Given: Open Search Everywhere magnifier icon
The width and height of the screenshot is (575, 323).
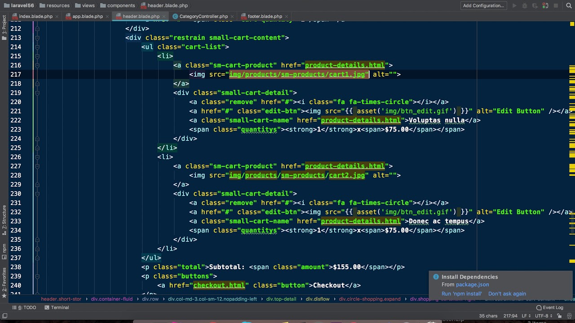Looking at the screenshot, I should [x=568, y=6].
